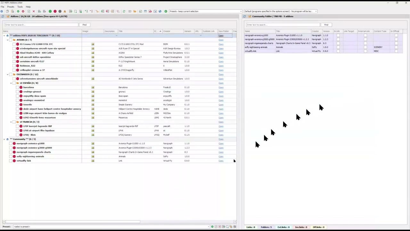
Task: Open the Default programs dropdown
Action: [281, 11]
